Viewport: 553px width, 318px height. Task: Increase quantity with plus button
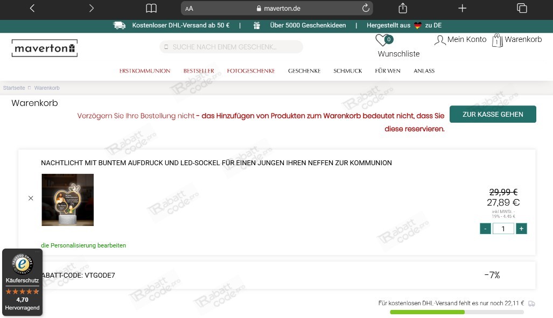[521, 229]
